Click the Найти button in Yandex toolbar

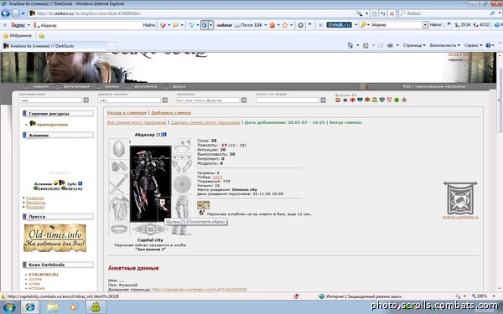[149, 25]
